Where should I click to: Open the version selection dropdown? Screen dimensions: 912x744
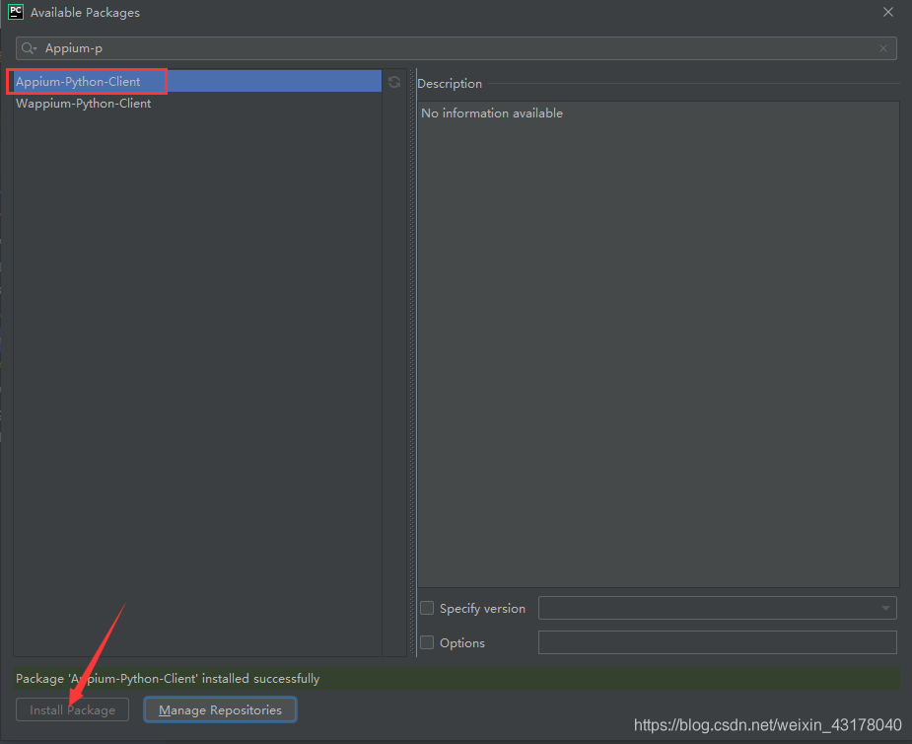click(x=884, y=608)
